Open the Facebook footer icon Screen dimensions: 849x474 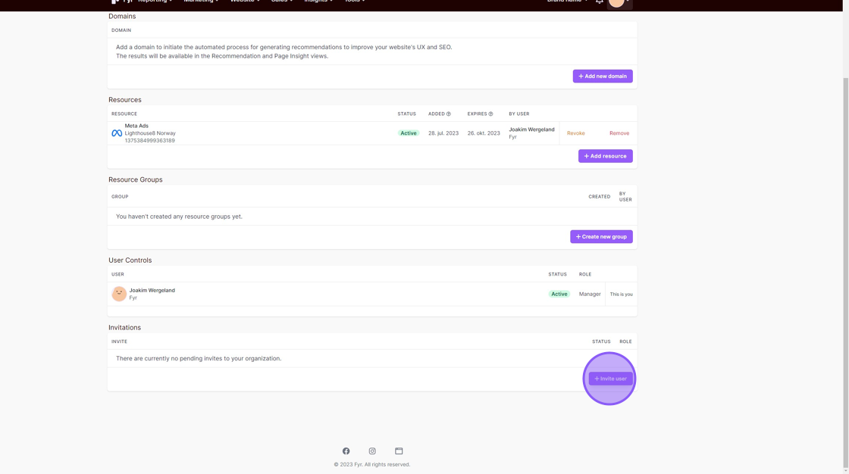click(x=346, y=451)
